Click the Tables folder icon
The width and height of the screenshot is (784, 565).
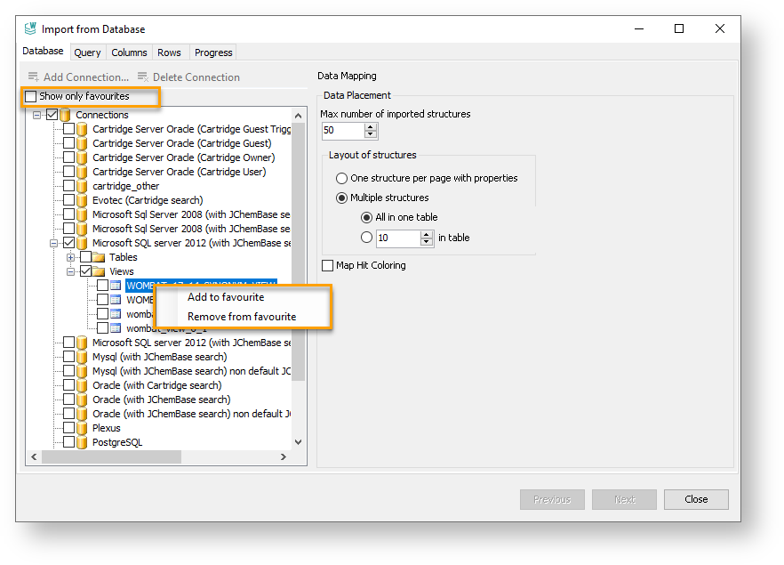pos(99,257)
